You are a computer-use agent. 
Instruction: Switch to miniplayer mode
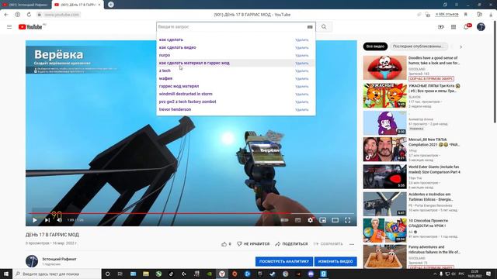coord(323,220)
